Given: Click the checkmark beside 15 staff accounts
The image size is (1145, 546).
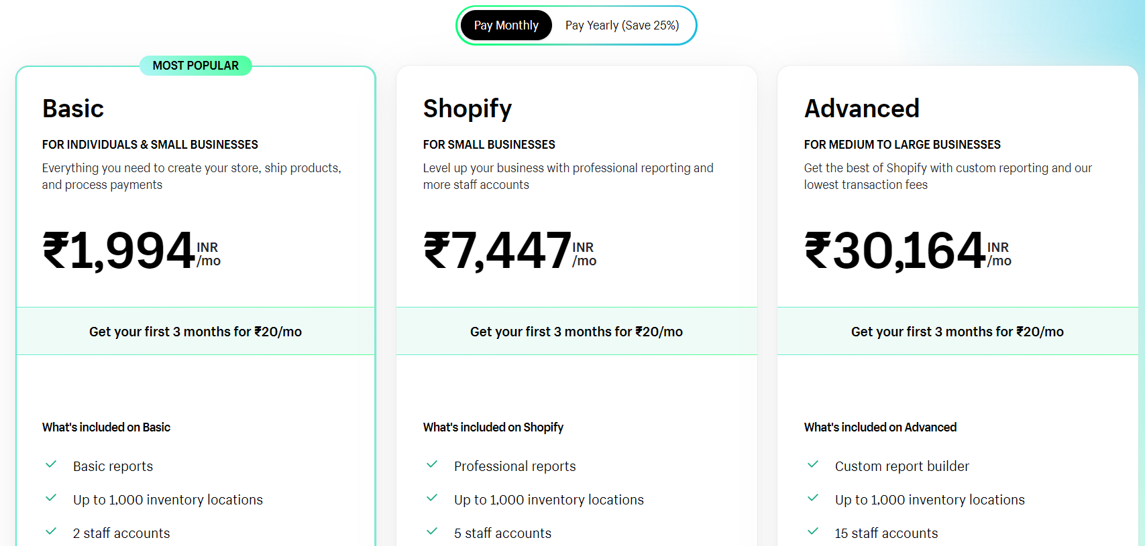Looking at the screenshot, I should pyautogui.click(x=814, y=531).
